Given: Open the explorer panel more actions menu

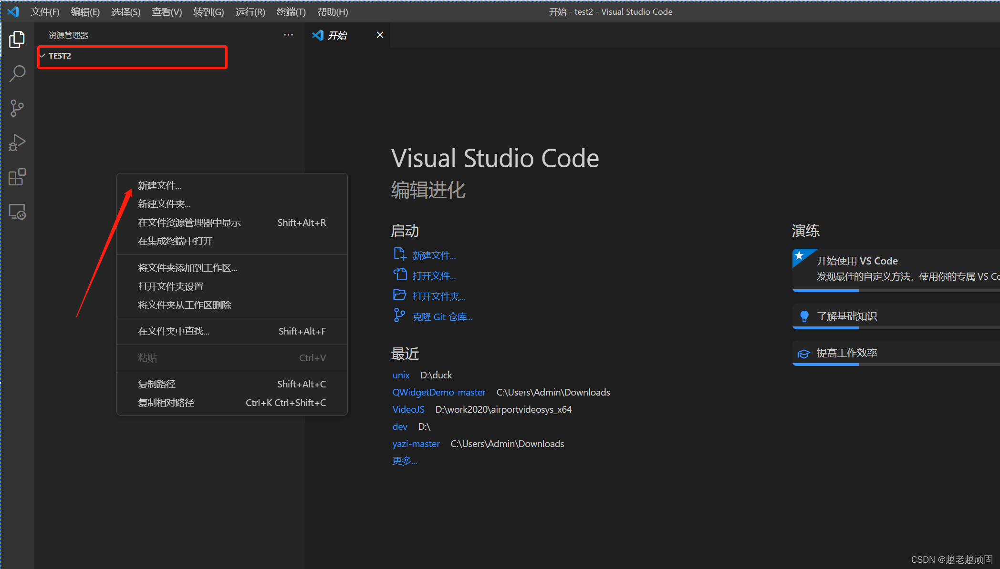Looking at the screenshot, I should tap(288, 35).
